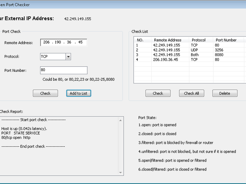Viewport: 246px width, 184px height.
Task: Click the Add to List button
Action: click(x=78, y=93)
